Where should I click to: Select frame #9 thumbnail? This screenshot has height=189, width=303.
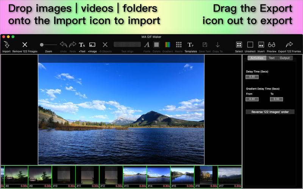[x=40, y=177]
